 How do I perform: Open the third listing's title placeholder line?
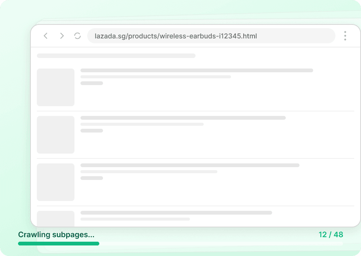[x=190, y=165]
